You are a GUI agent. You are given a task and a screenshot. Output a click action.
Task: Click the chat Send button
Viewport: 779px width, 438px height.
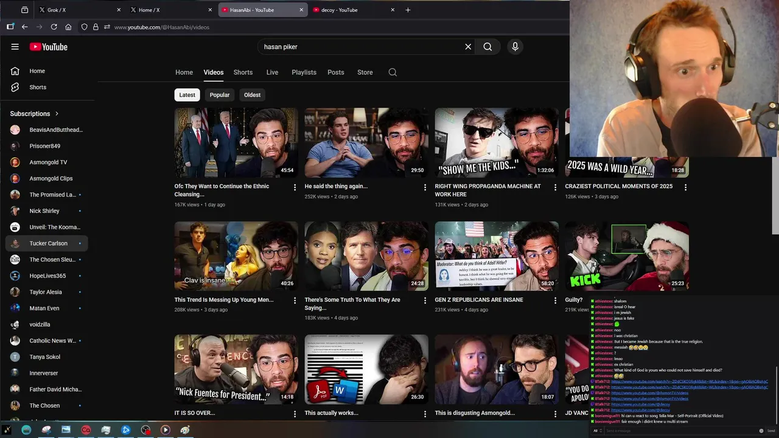point(771,431)
